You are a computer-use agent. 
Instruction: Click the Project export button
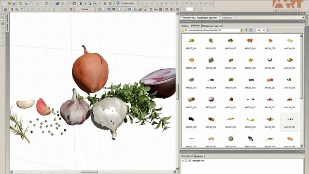(126, 3)
